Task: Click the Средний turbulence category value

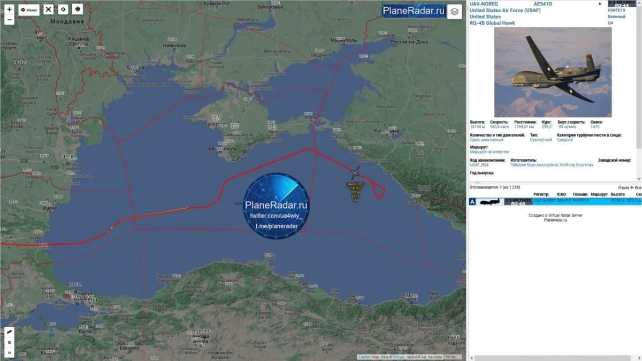Action: pos(565,139)
